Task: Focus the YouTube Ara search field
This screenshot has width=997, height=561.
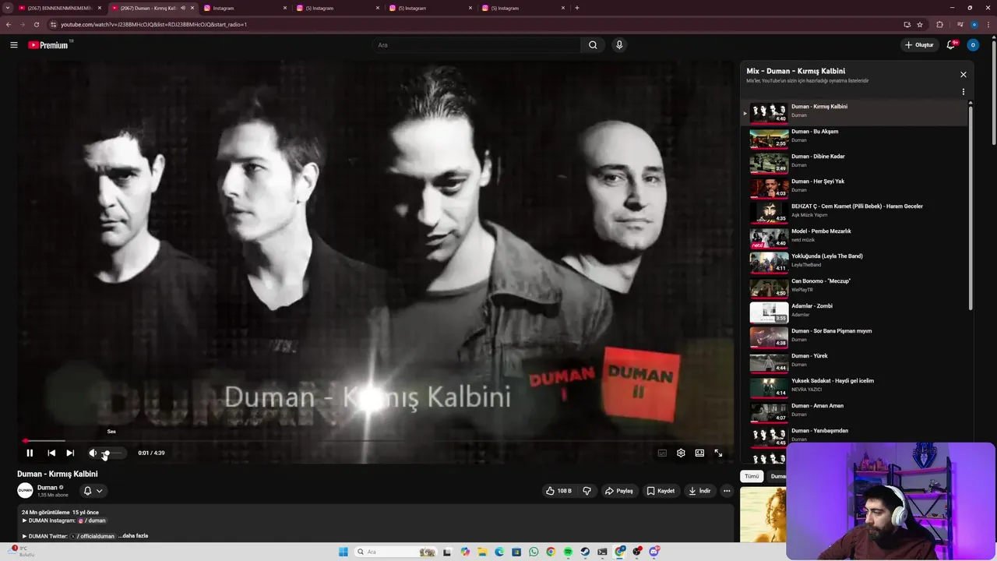Action: [x=477, y=45]
